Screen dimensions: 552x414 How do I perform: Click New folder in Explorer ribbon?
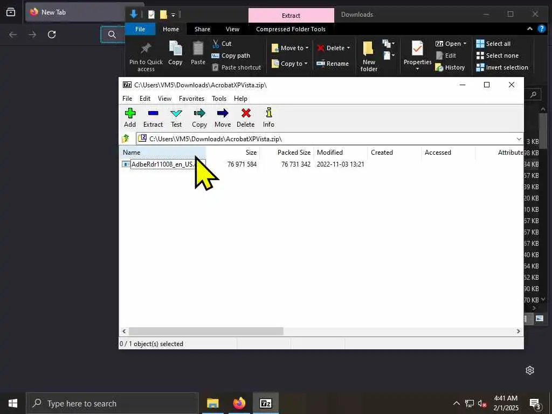[x=369, y=56]
